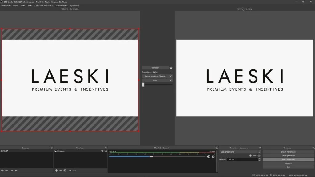
Task: Increase the Duración value with up arrow
Action: click(259, 158)
